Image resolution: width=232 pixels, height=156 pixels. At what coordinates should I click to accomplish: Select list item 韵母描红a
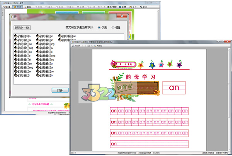[22, 36]
